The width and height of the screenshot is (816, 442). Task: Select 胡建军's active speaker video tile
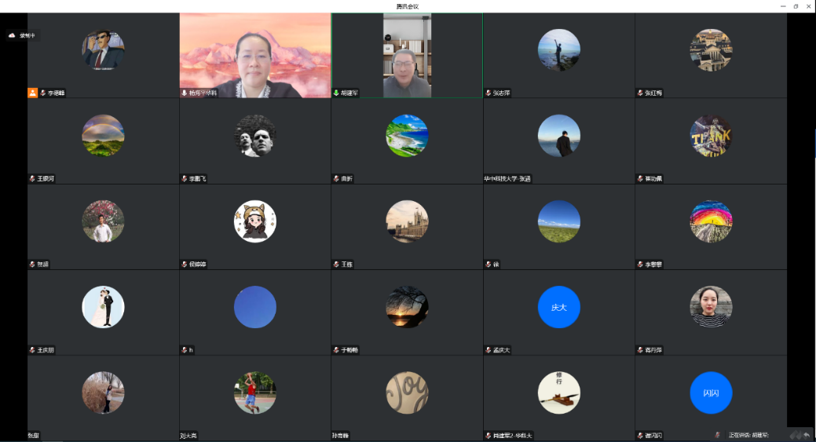pos(407,55)
